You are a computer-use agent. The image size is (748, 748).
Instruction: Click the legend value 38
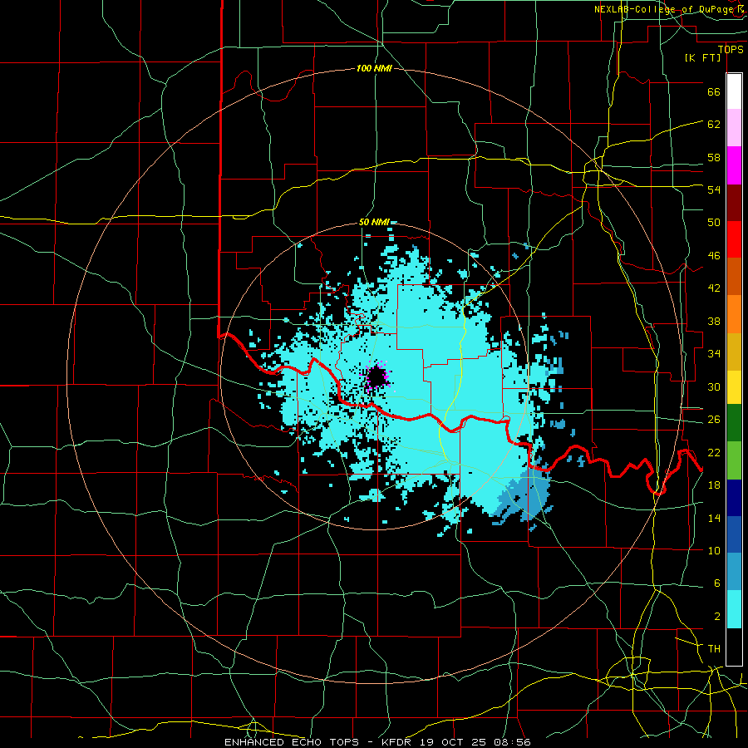pos(714,321)
